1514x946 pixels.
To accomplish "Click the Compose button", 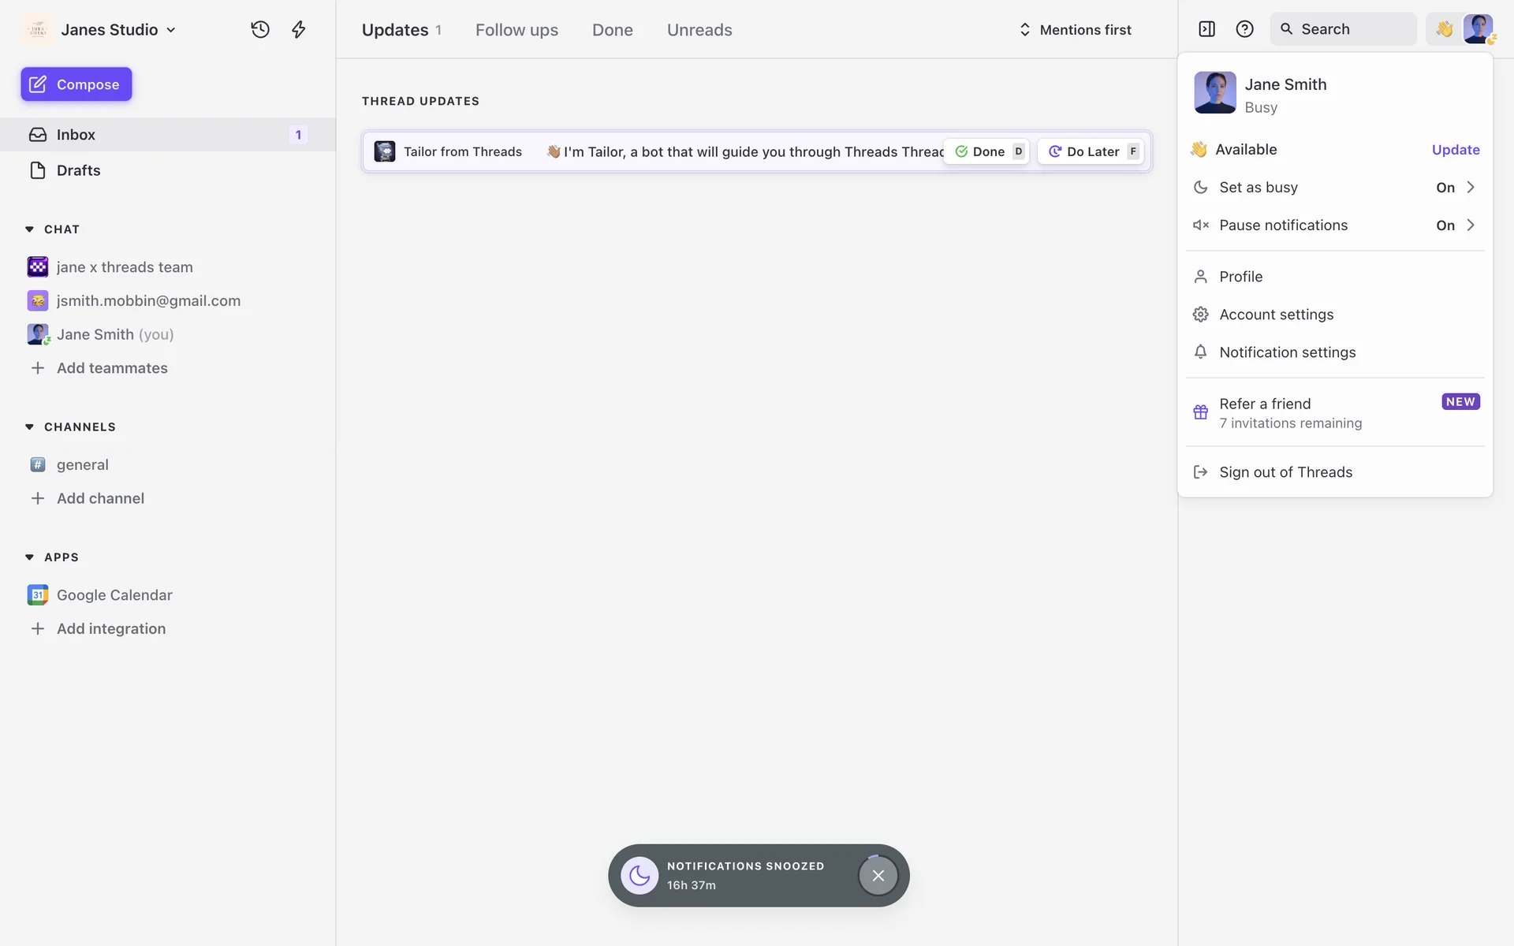I will click(x=76, y=84).
